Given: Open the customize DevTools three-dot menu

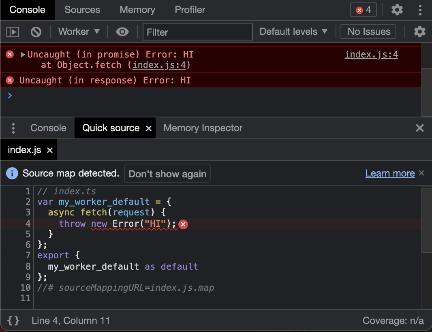Looking at the screenshot, I should click(420, 10).
